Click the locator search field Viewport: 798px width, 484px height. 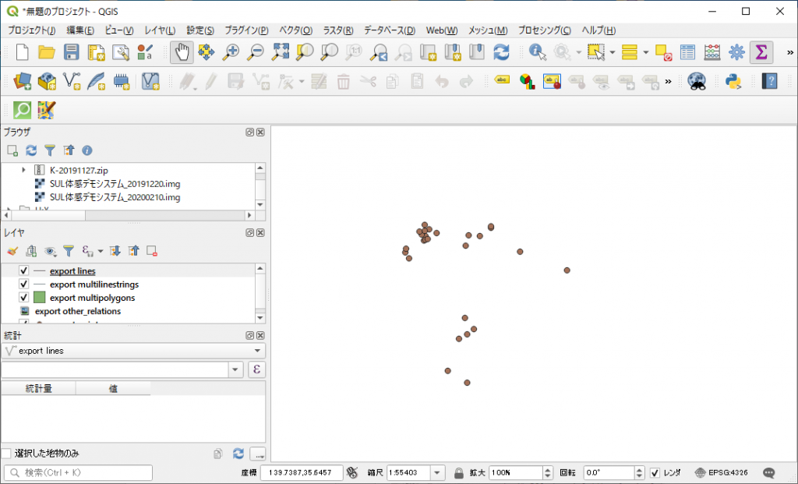pyautogui.click(x=78, y=473)
